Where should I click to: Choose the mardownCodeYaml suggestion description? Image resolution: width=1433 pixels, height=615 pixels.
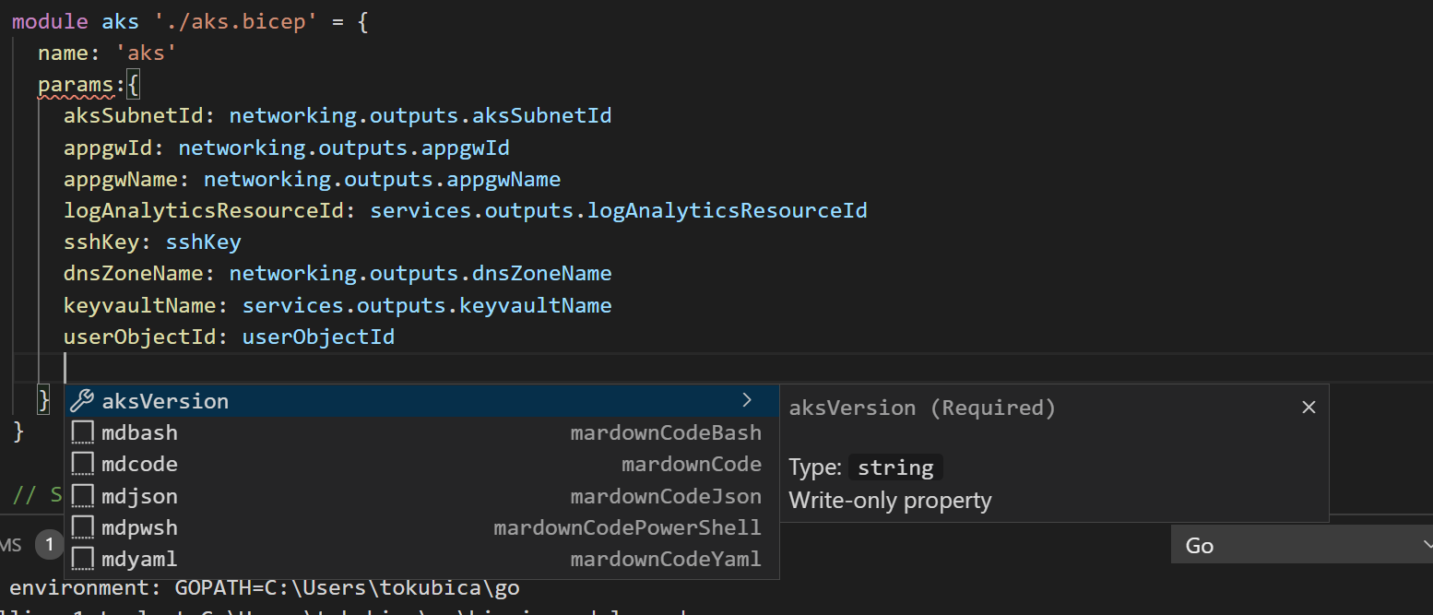click(x=666, y=559)
